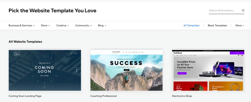Select the All Templates tab

point(192,25)
